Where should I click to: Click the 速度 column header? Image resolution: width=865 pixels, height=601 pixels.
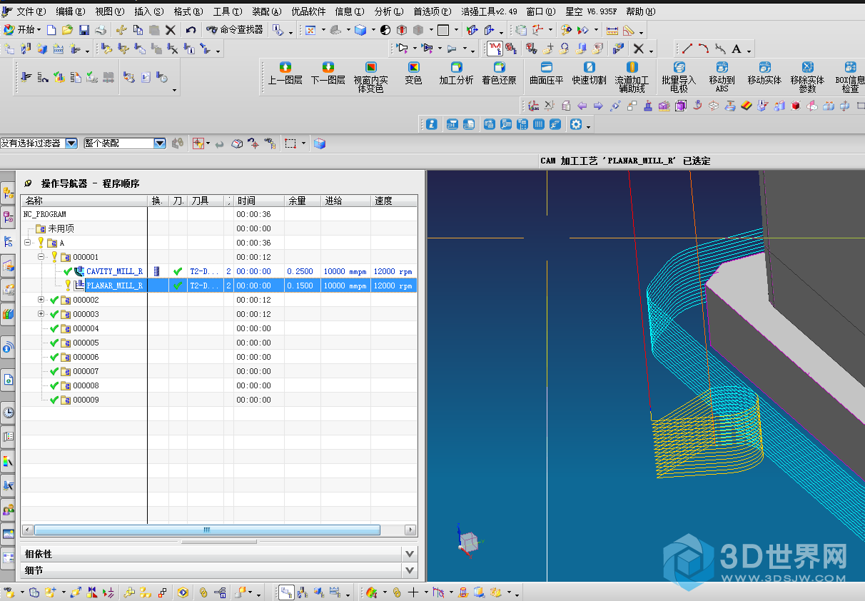tap(393, 201)
